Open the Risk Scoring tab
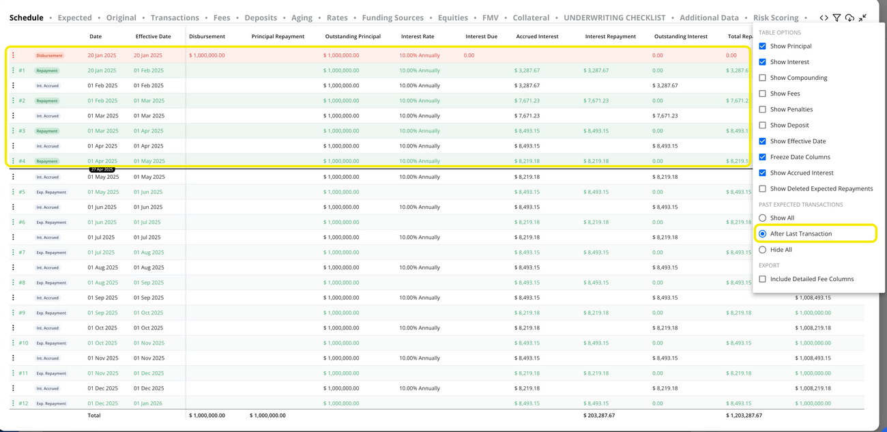Image resolution: width=887 pixels, height=432 pixels. click(776, 18)
